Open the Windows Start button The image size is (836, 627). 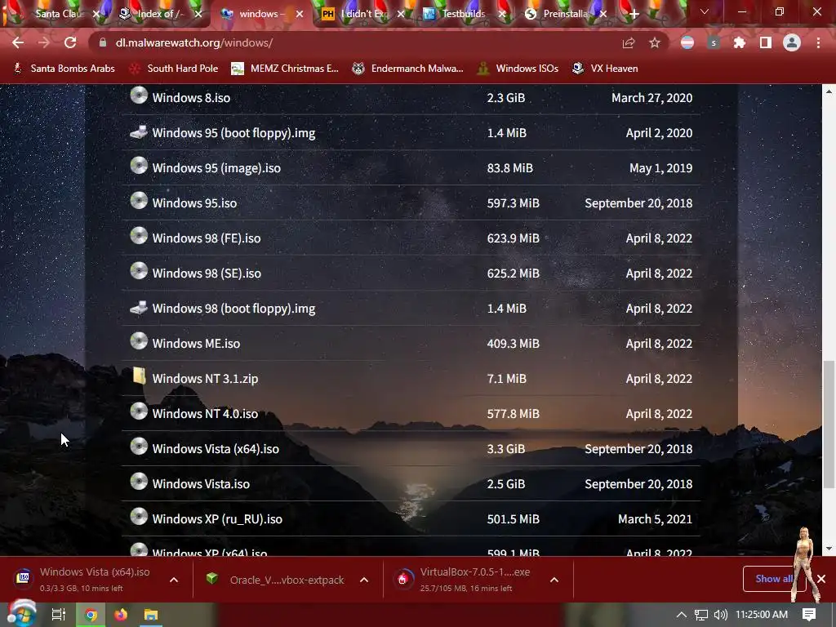tap(21, 614)
